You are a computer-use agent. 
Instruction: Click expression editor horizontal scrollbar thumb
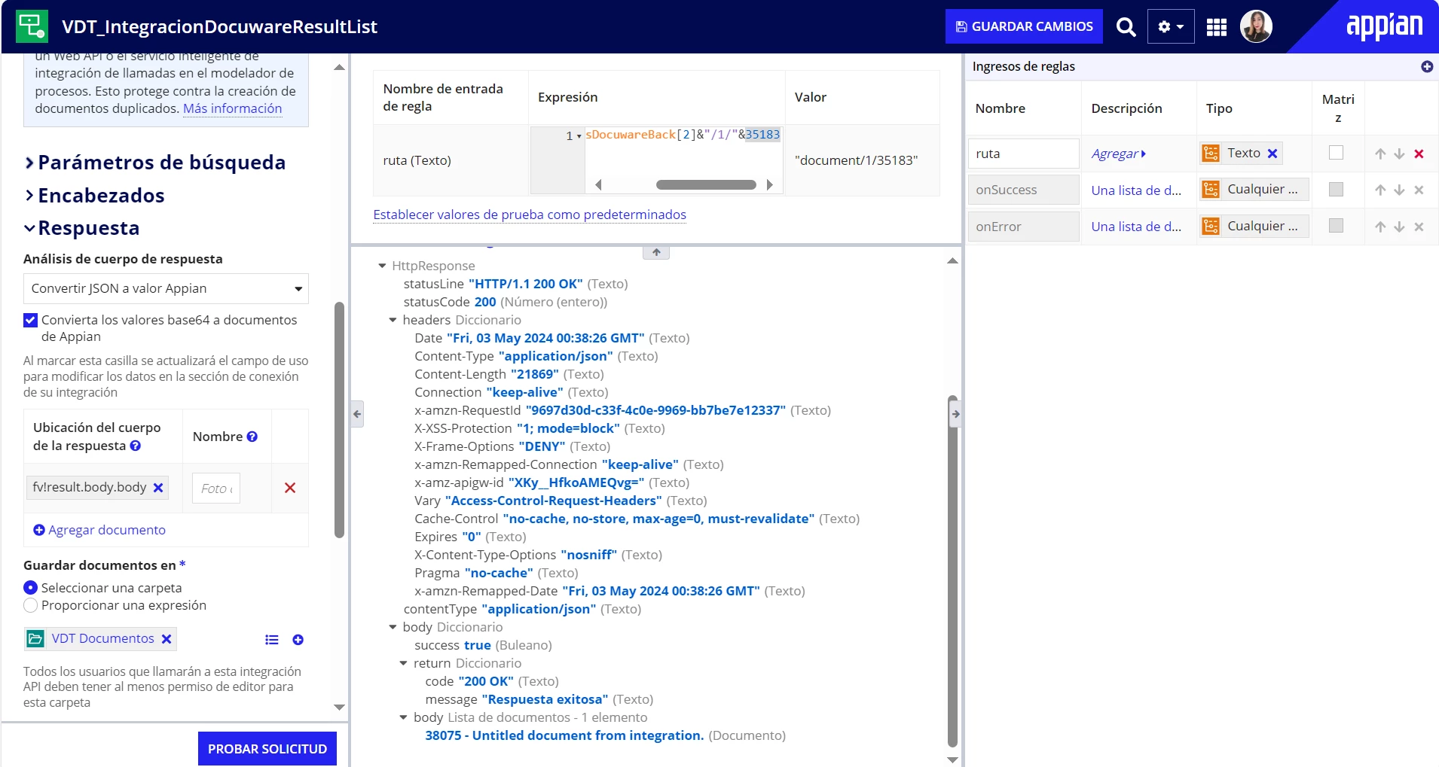coord(706,184)
